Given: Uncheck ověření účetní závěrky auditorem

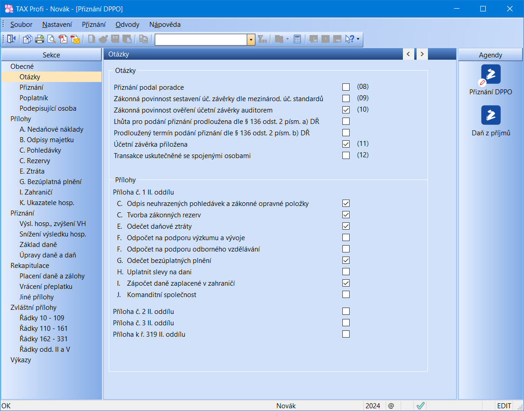Looking at the screenshot, I should 346,110.
